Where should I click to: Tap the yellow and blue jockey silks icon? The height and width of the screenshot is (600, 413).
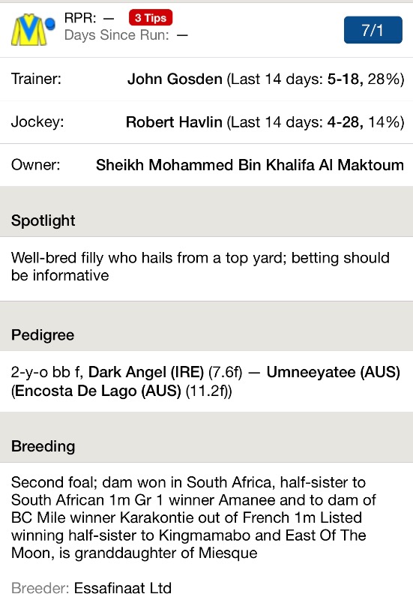click(x=33, y=30)
